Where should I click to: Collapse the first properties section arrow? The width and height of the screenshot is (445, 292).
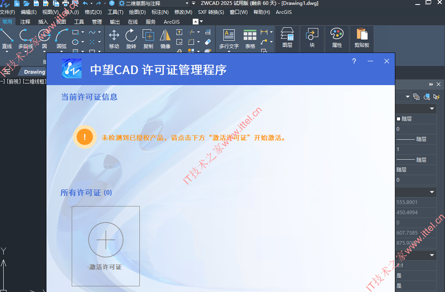(432, 109)
